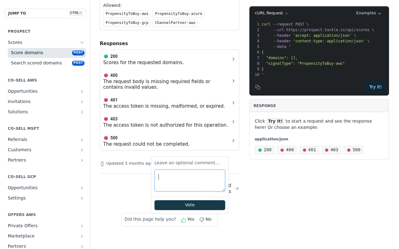Click the thumbs-down No icon
The height and width of the screenshot is (249, 399).
202,220
